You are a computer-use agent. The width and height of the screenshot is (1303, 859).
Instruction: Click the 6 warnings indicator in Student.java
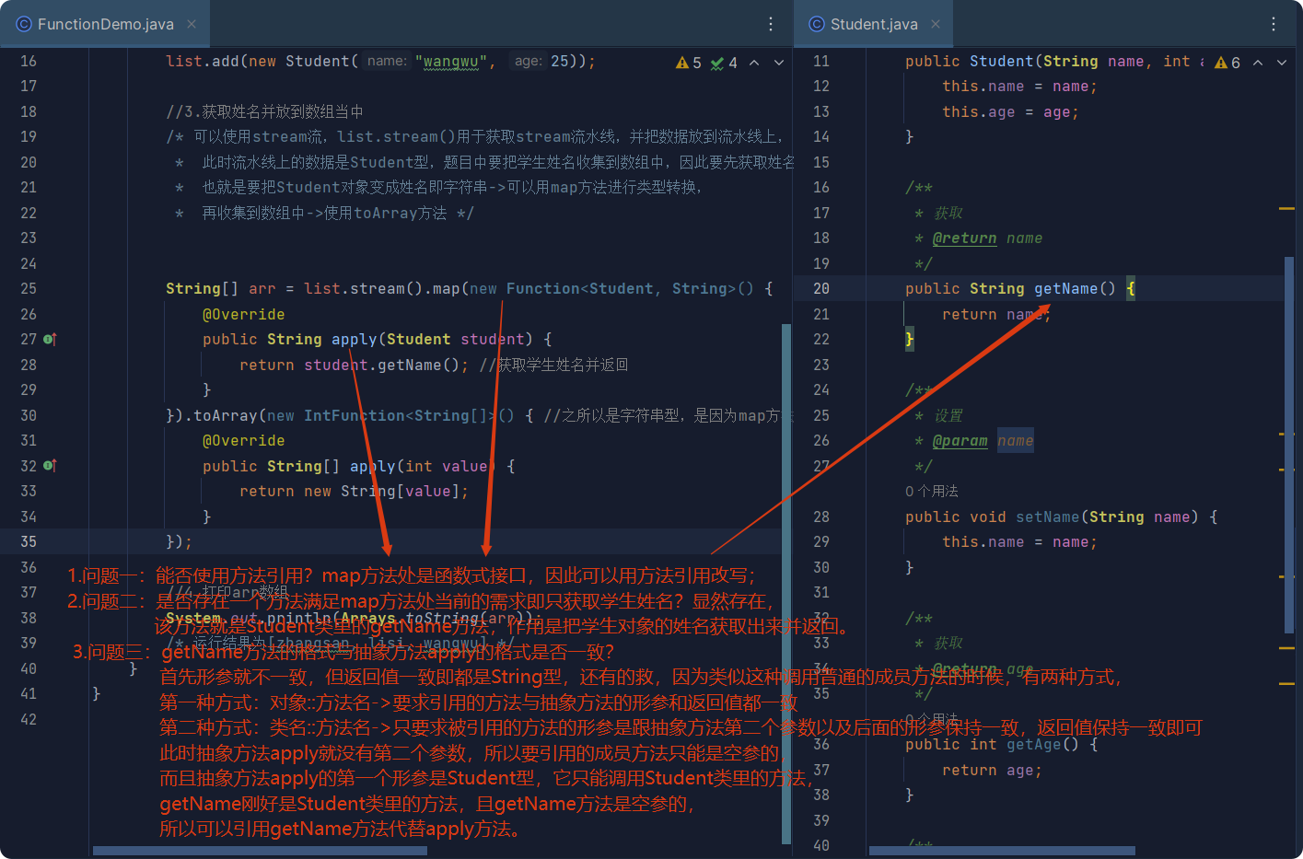1227,63
